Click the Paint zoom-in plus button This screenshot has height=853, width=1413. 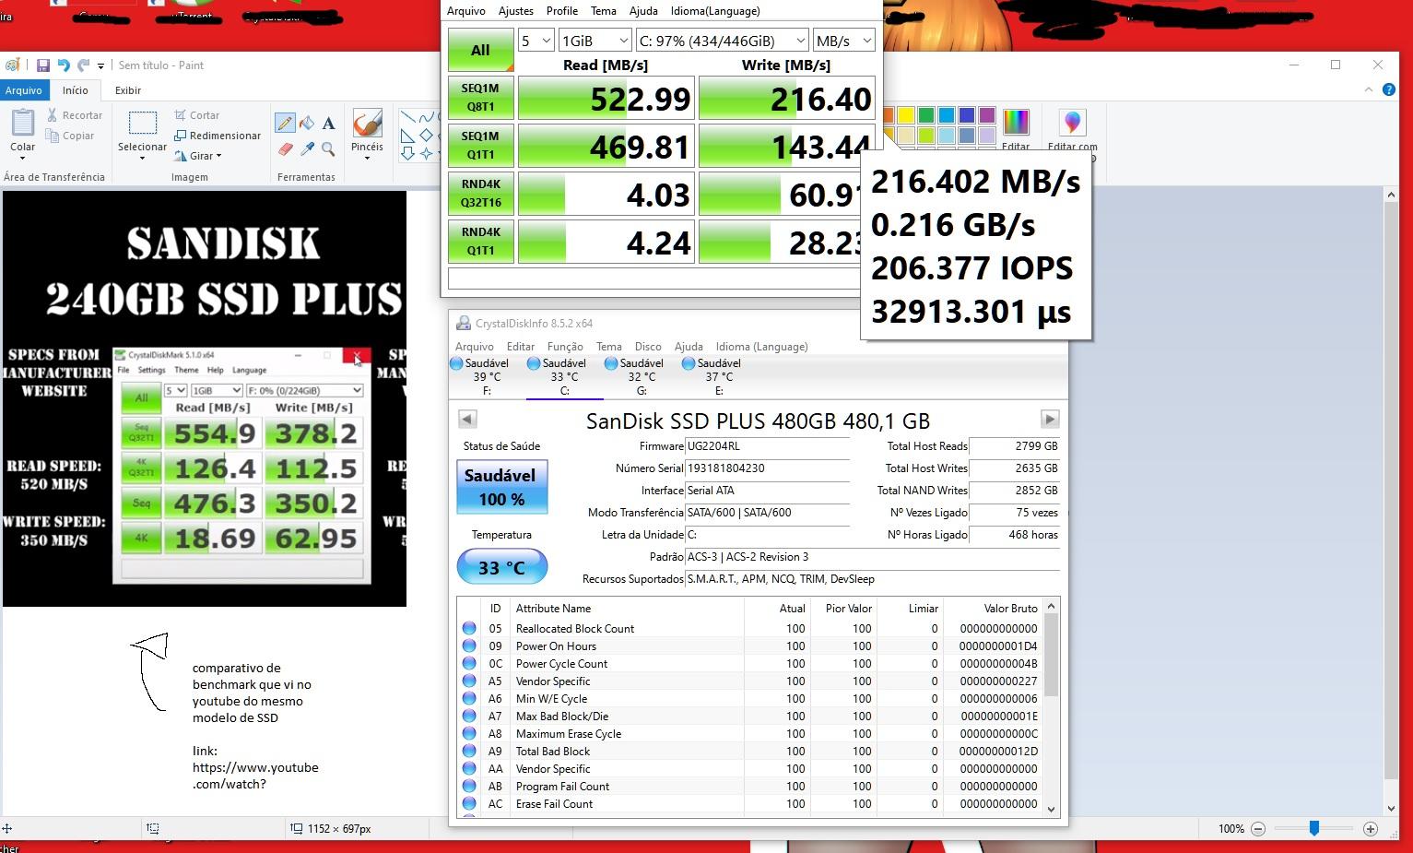[1371, 829]
